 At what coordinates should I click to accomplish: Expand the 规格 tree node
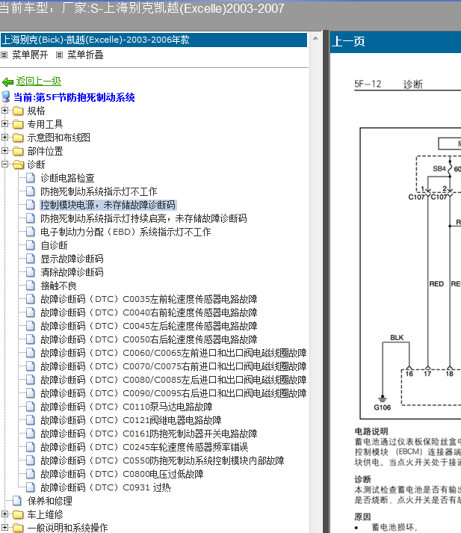point(4,110)
